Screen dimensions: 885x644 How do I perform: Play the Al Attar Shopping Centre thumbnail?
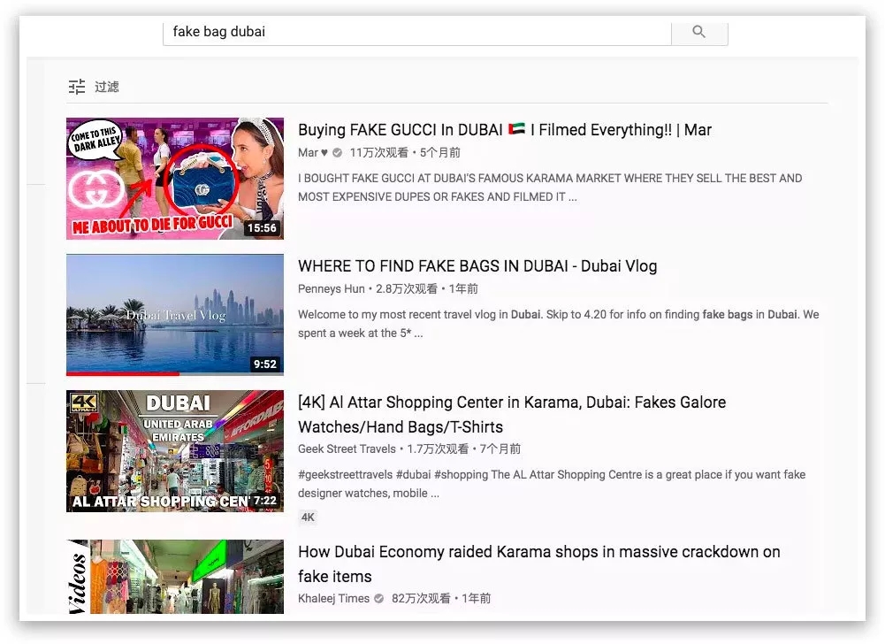[175, 450]
